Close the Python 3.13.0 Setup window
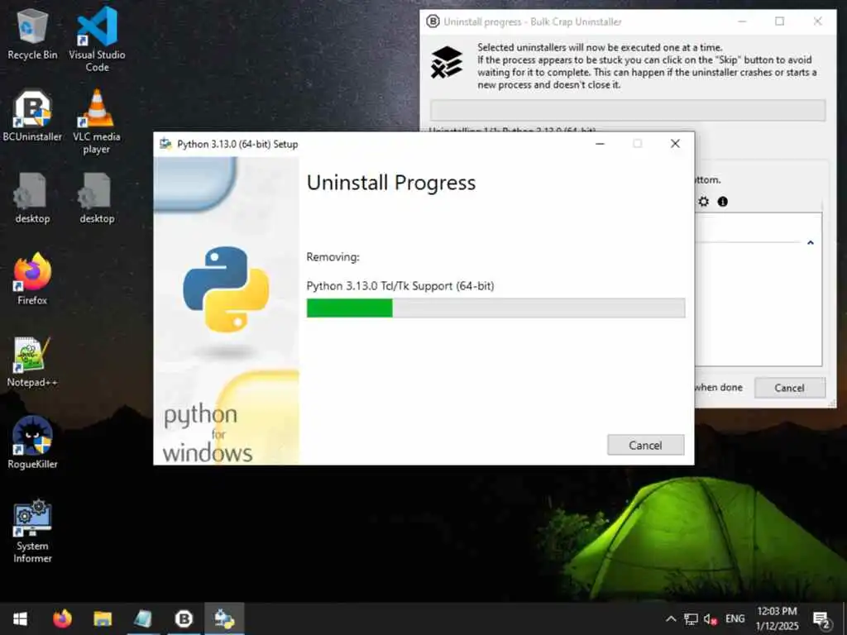The width and height of the screenshot is (847, 635). [x=675, y=144]
